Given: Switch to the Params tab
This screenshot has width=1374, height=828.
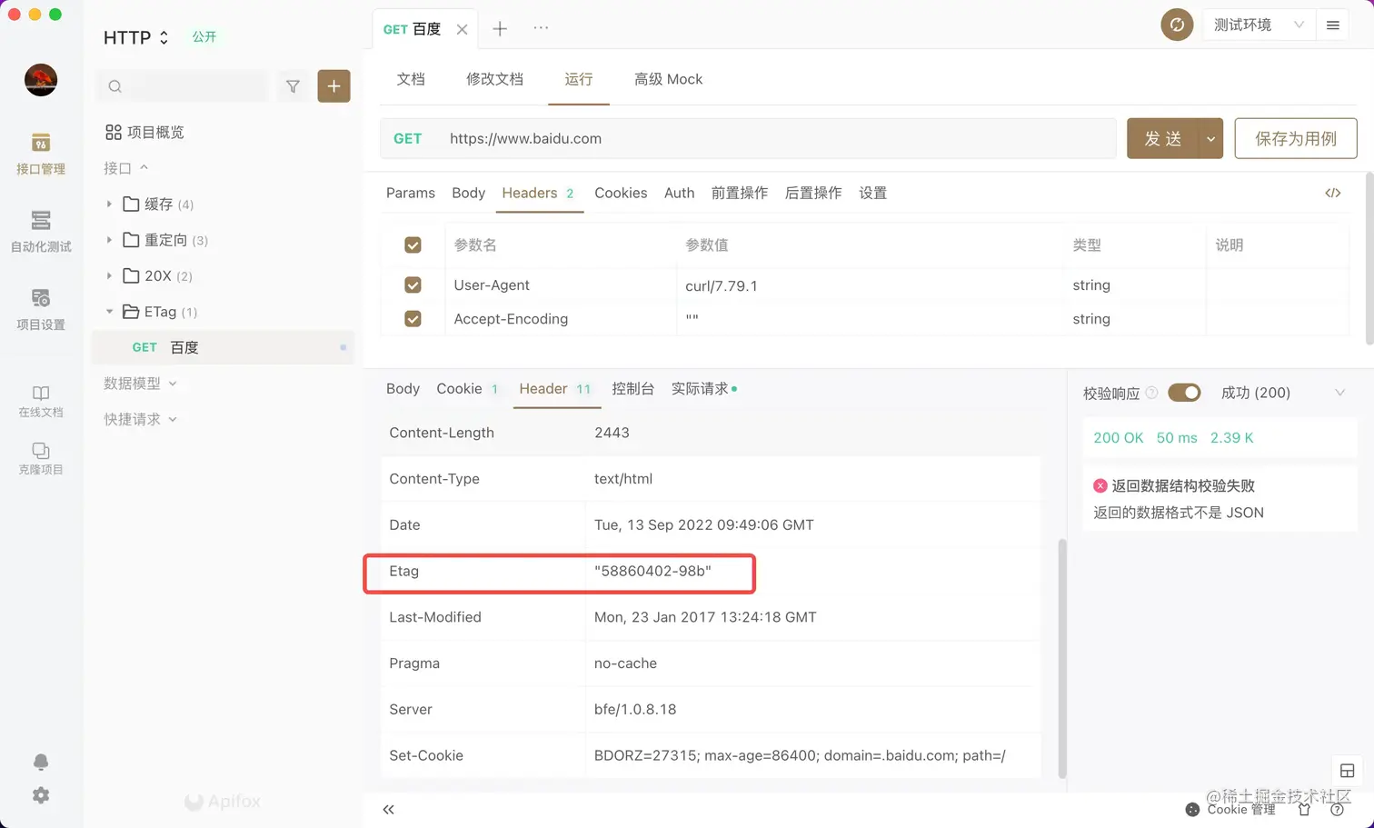Looking at the screenshot, I should (411, 193).
